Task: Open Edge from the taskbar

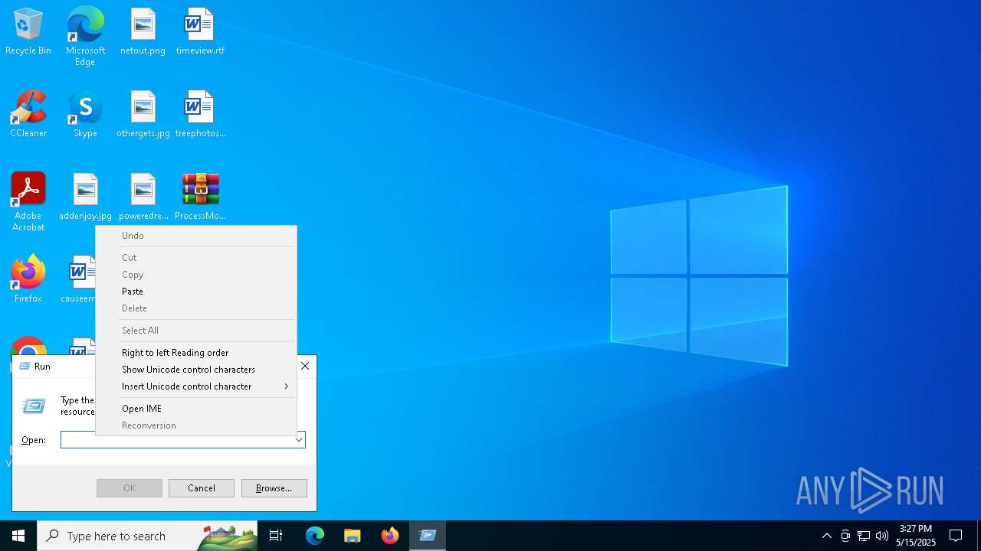Action: pyautogui.click(x=315, y=536)
